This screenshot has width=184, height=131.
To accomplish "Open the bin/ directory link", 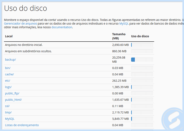I will (8, 68).
